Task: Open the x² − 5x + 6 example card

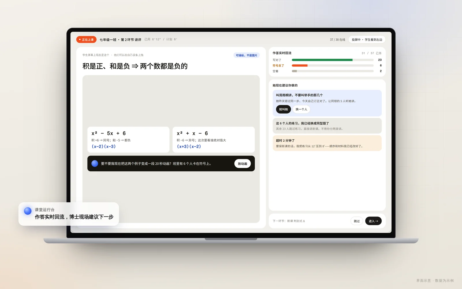Action: (128, 140)
